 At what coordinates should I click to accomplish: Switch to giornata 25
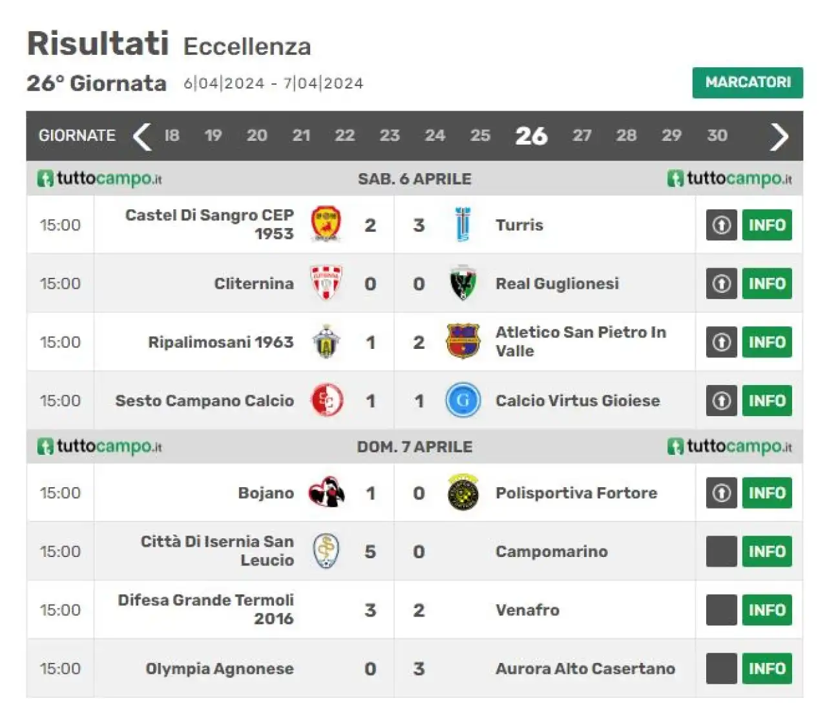(x=480, y=135)
